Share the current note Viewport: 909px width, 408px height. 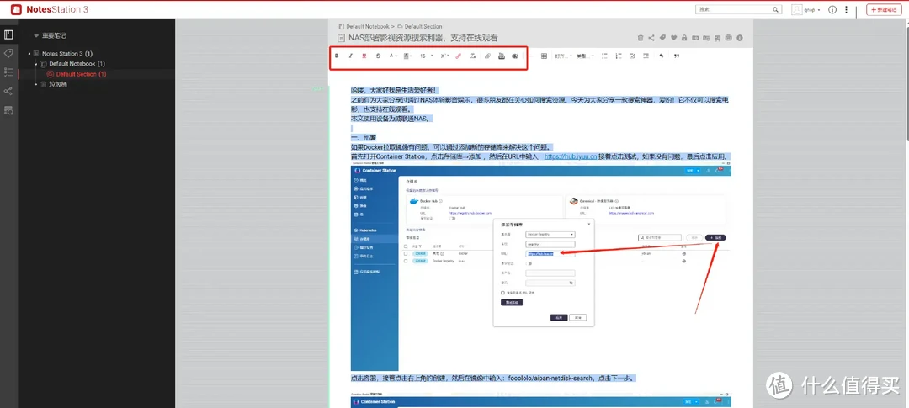[x=651, y=38]
